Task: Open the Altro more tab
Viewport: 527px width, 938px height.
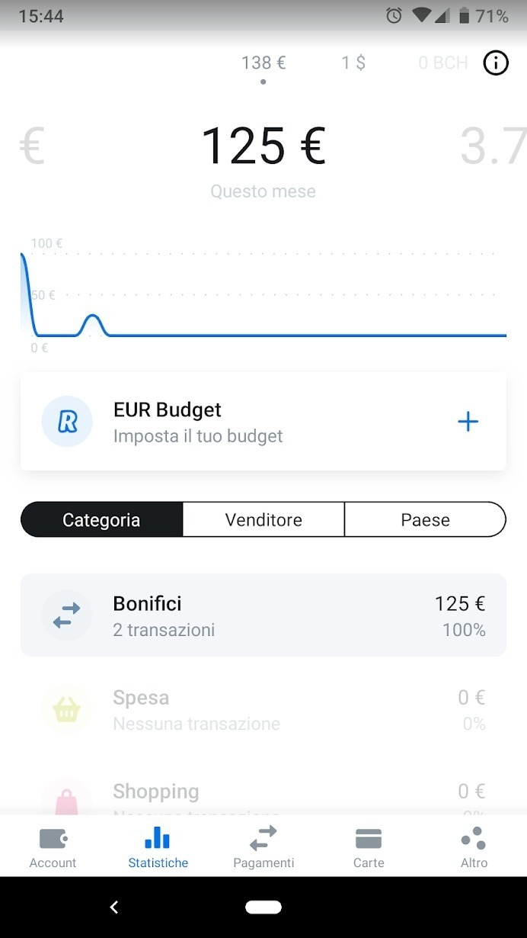Action: pos(474,848)
